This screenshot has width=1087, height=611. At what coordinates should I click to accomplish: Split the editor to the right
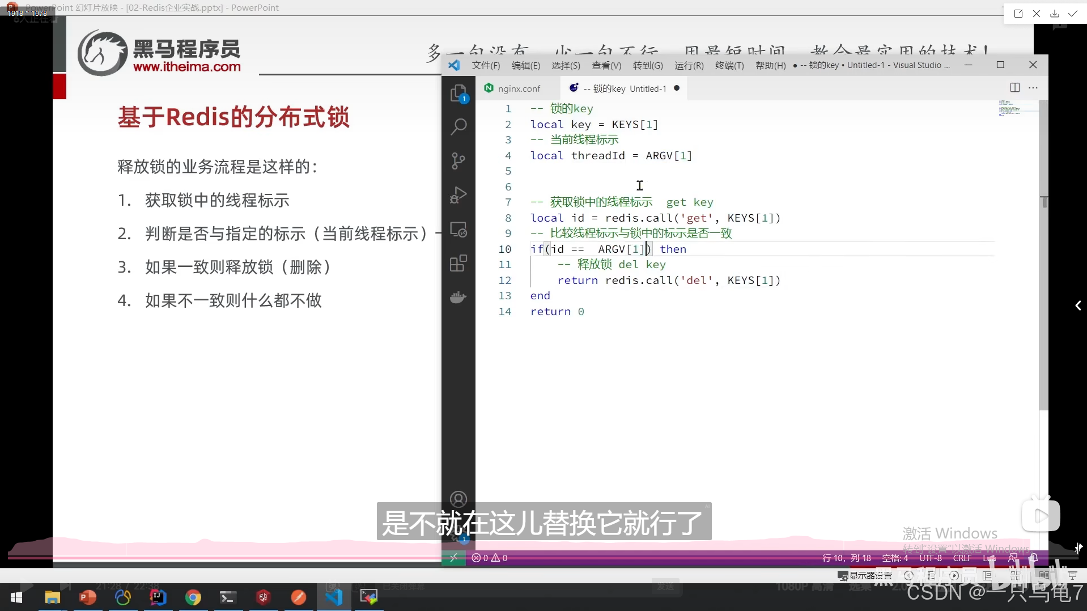[x=1014, y=88]
